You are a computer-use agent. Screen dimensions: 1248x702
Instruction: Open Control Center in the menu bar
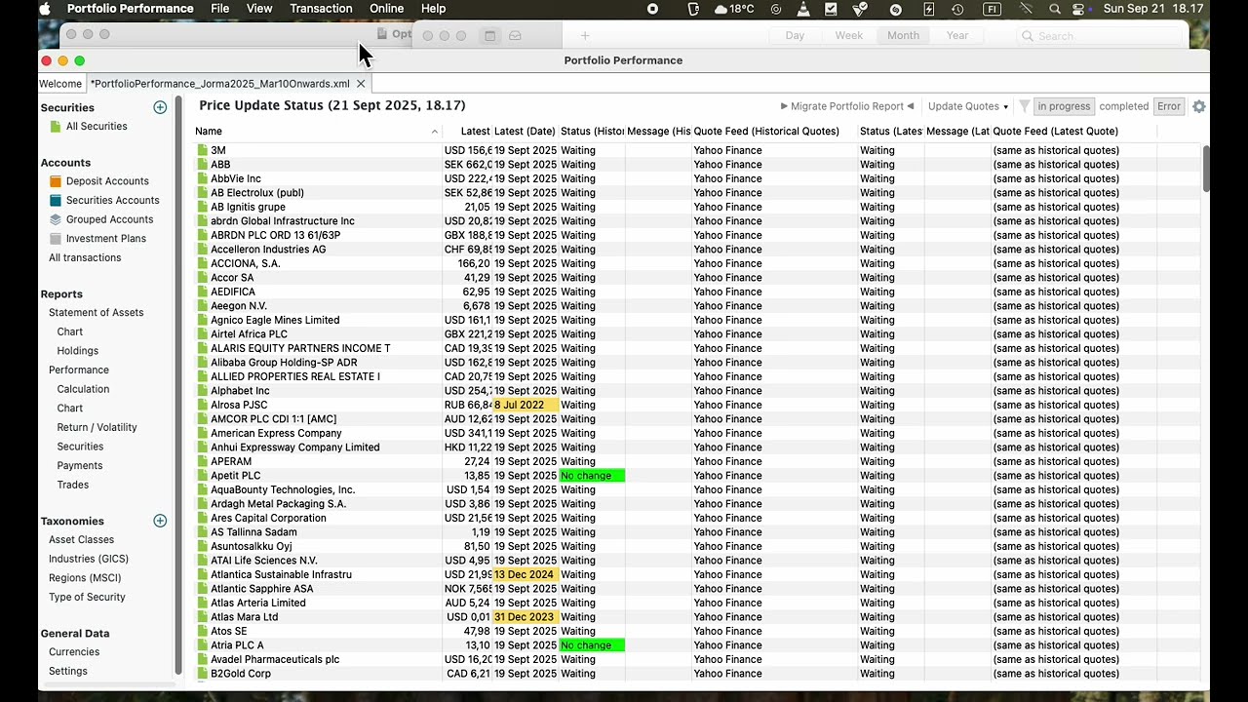click(x=1078, y=9)
